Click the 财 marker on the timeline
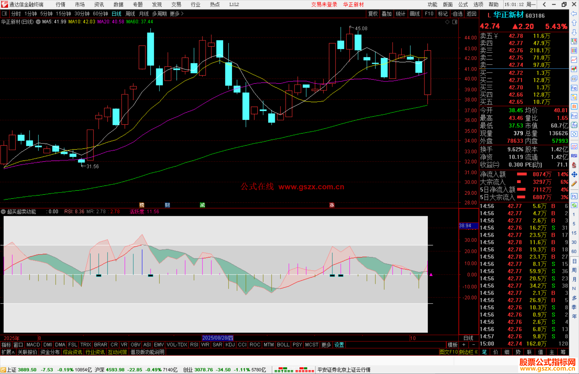 click(167, 205)
